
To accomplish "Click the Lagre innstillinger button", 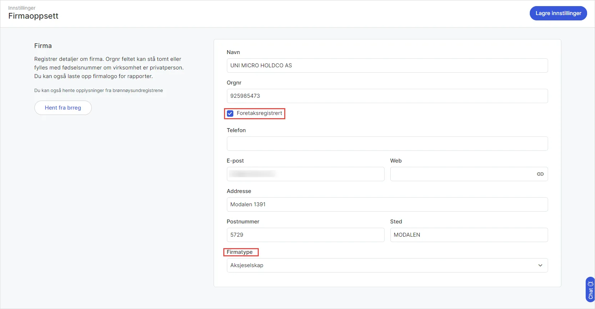I will click(558, 13).
